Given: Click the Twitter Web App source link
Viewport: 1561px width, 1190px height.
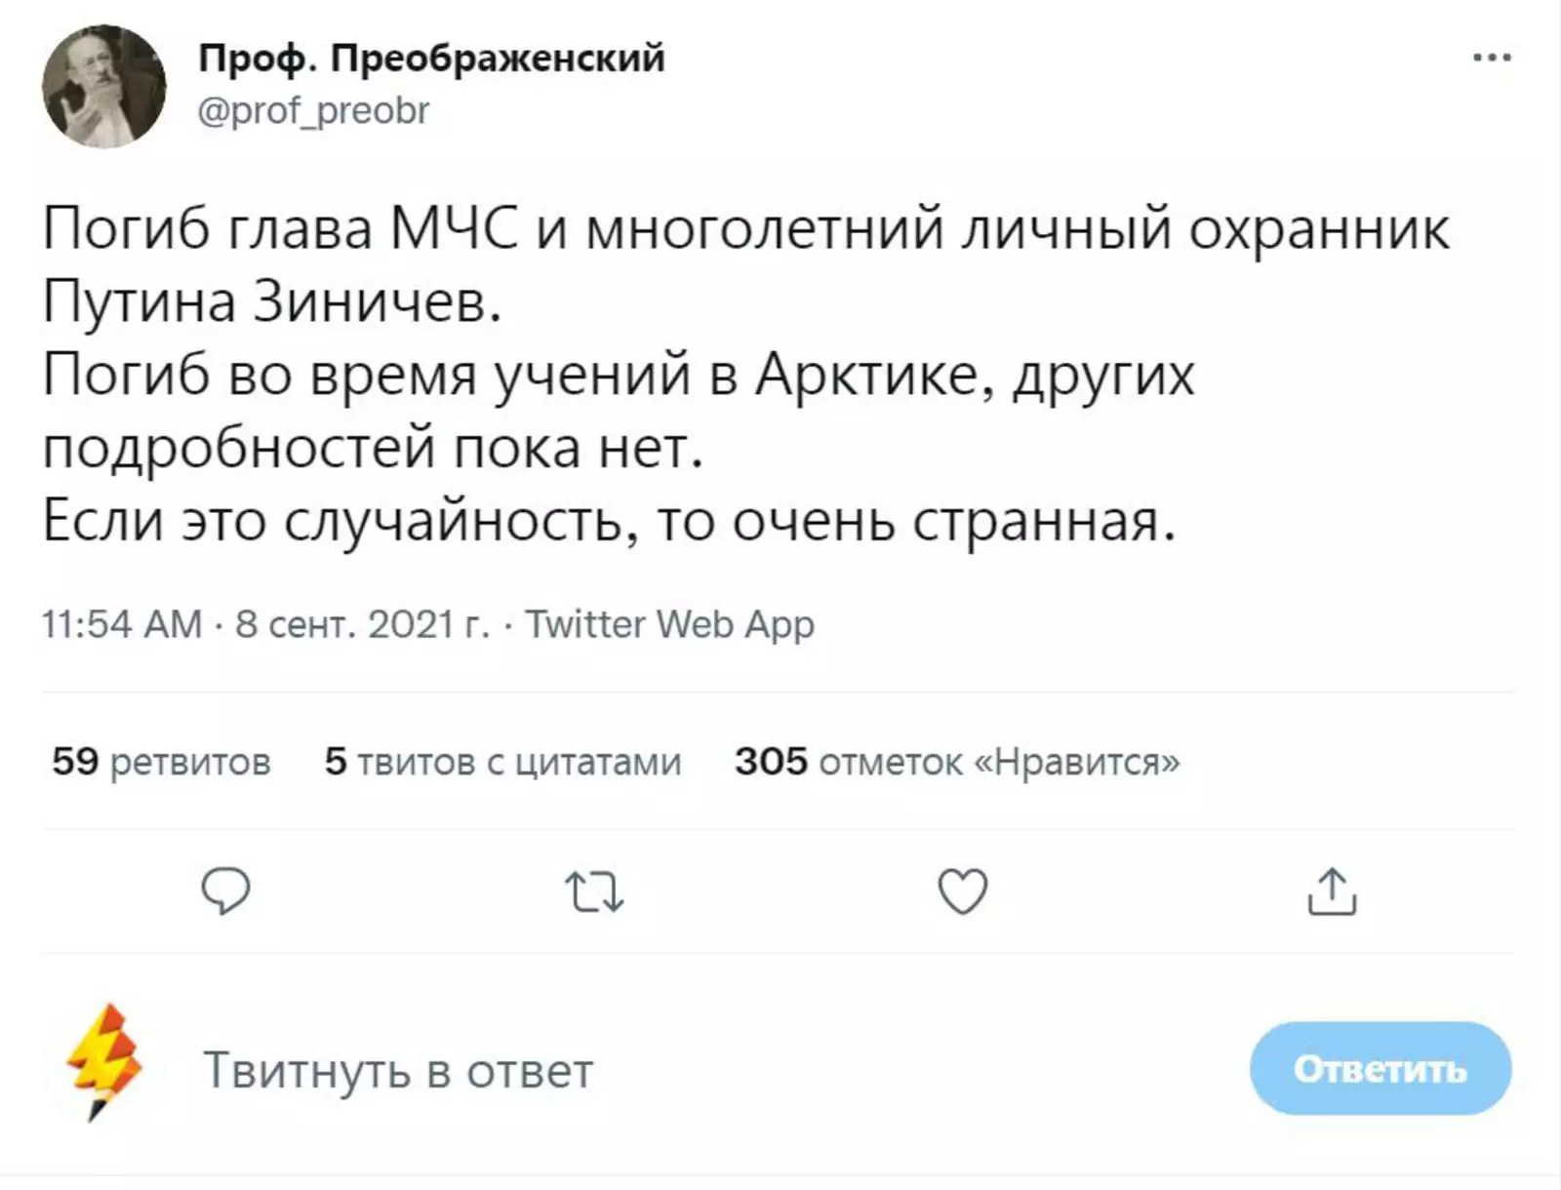Looking at the screenshot, I should (669, 624).
